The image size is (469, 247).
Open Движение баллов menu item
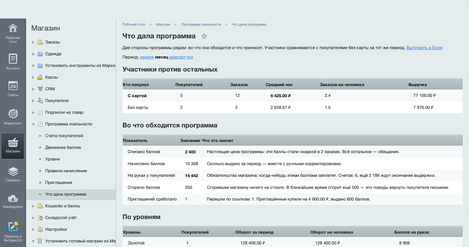(63, 147)
